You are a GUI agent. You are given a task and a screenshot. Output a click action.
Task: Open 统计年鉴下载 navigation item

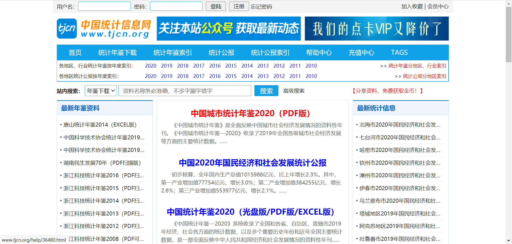coord(118,53)
